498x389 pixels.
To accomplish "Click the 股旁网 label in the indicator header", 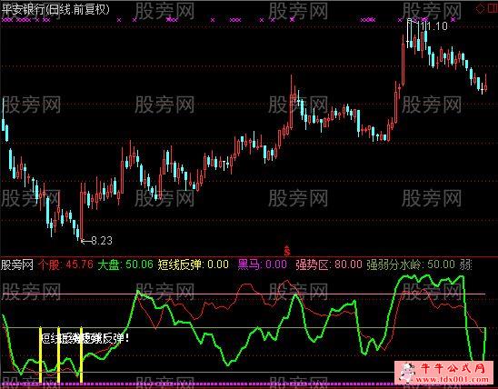I will [x=17, y=264].
